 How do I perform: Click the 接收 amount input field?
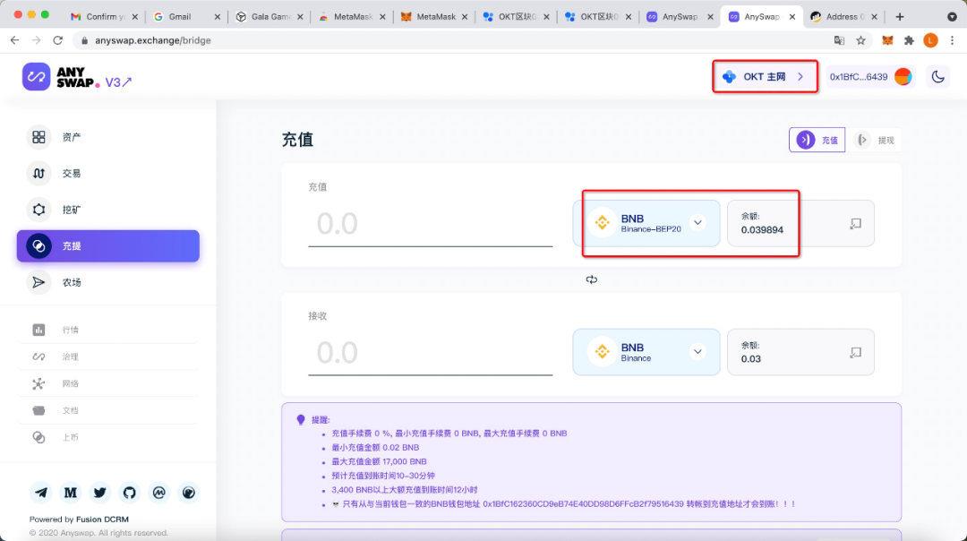(431, 352)
